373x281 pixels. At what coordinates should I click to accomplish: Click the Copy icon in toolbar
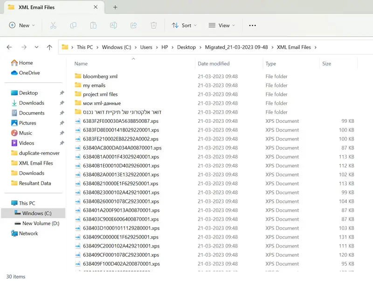point(73,26)
